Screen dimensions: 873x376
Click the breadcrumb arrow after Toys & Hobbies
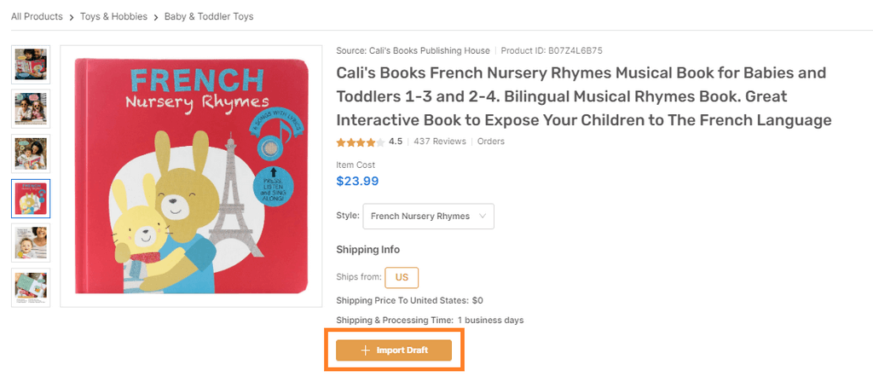(x=156, y=17)
